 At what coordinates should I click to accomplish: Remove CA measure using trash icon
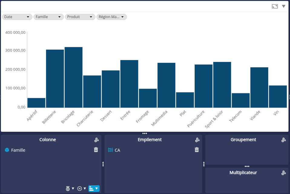tap(197, 150)
